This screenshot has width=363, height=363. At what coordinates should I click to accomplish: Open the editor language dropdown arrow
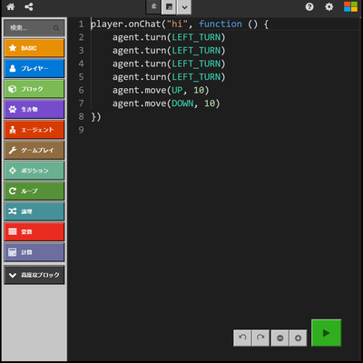tap(184, 7)
